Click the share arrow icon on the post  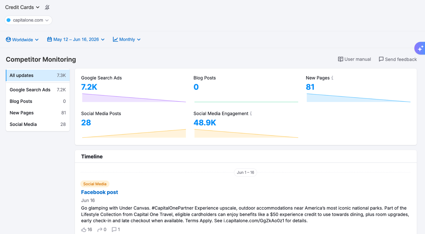pos(100,230)
